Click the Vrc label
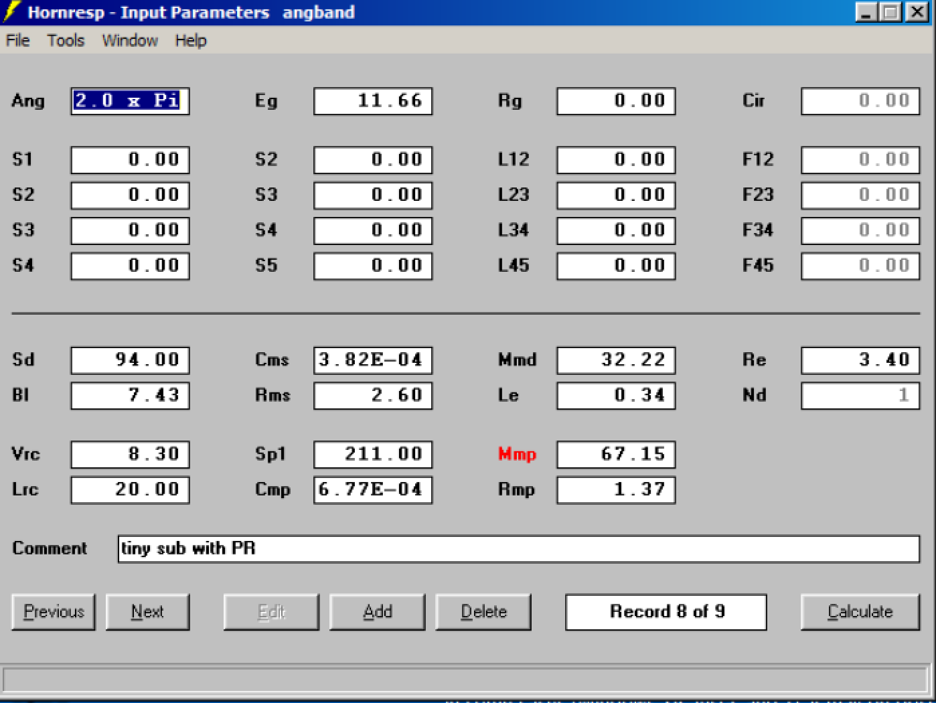This screenshot has height=703, width=936. tap(26, 455)
